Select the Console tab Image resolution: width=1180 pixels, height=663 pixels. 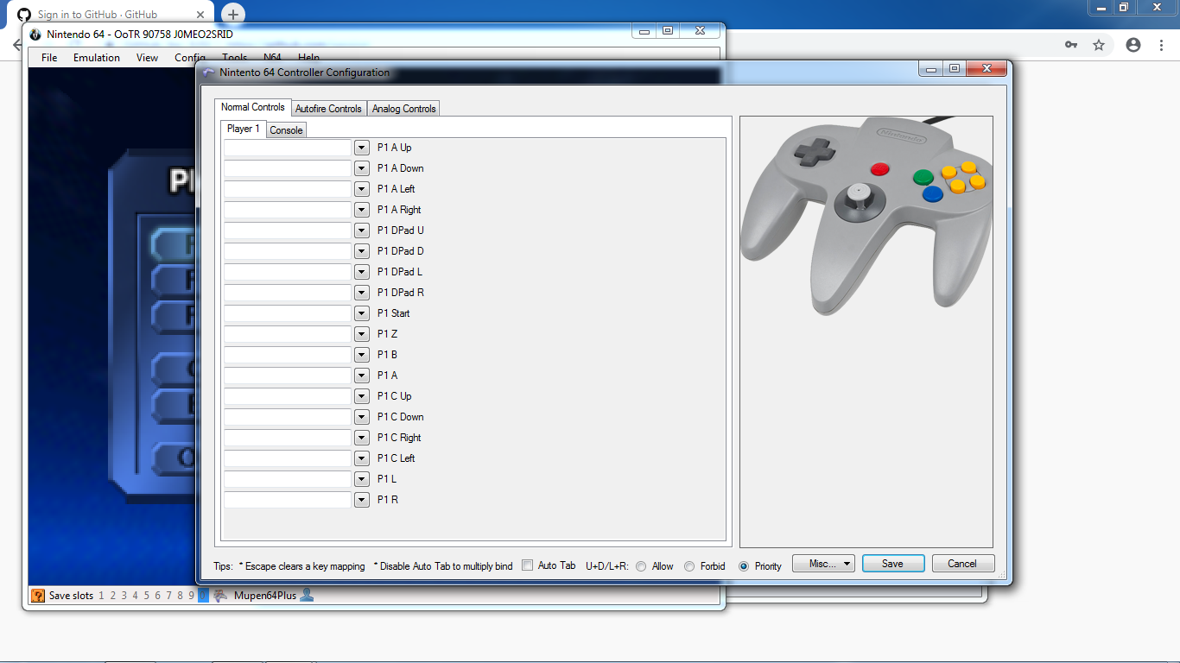pos(286,130)
